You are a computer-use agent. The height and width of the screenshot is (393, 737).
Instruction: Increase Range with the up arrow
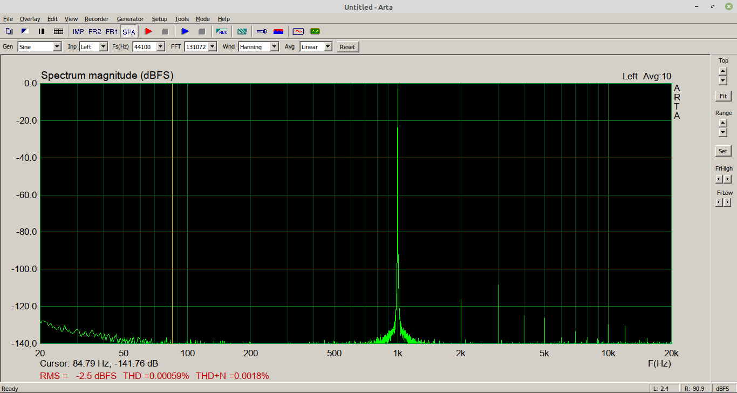(x=723, y=123)
